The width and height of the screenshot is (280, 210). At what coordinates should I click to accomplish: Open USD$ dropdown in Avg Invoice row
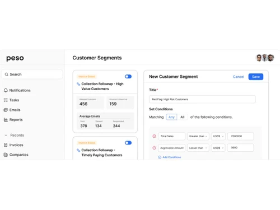point(218,148)
